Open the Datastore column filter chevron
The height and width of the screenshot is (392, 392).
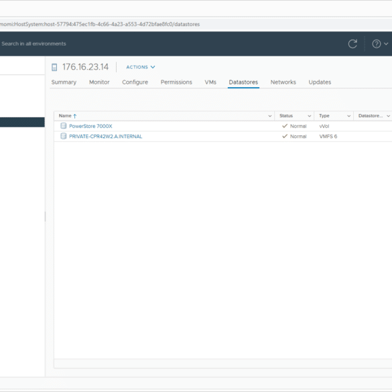point(388,116)
